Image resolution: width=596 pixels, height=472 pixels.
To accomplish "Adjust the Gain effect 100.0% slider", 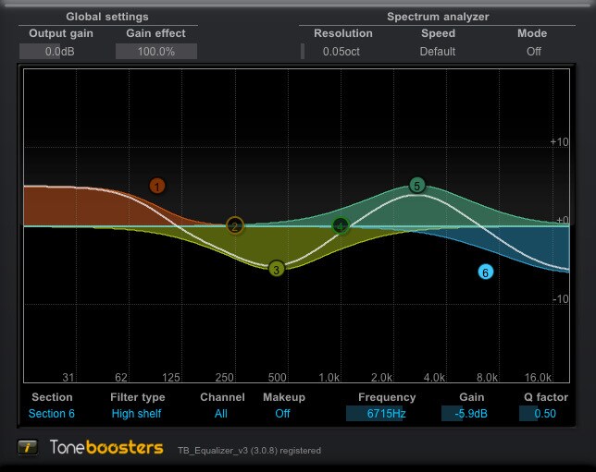I will (x=156, y=51).
